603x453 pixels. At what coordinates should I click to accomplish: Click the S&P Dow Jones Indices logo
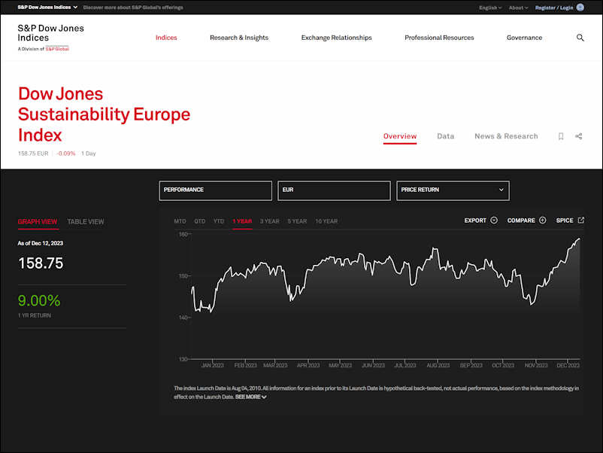tap(50, 37)
